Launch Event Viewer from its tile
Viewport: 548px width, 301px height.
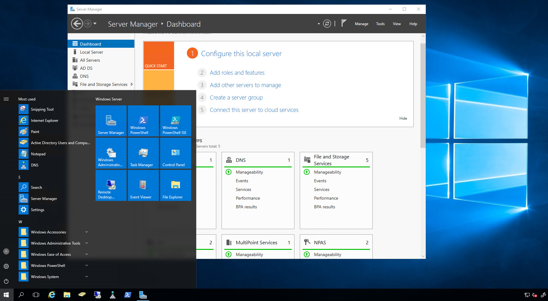143,185
